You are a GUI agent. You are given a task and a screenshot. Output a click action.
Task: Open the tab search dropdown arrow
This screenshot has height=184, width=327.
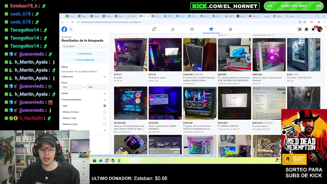62,16
